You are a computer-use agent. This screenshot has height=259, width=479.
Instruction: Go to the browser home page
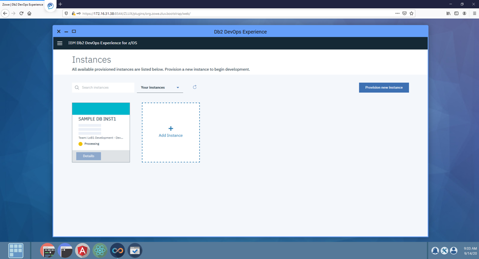pyautogui.click(x=30, y=13)
